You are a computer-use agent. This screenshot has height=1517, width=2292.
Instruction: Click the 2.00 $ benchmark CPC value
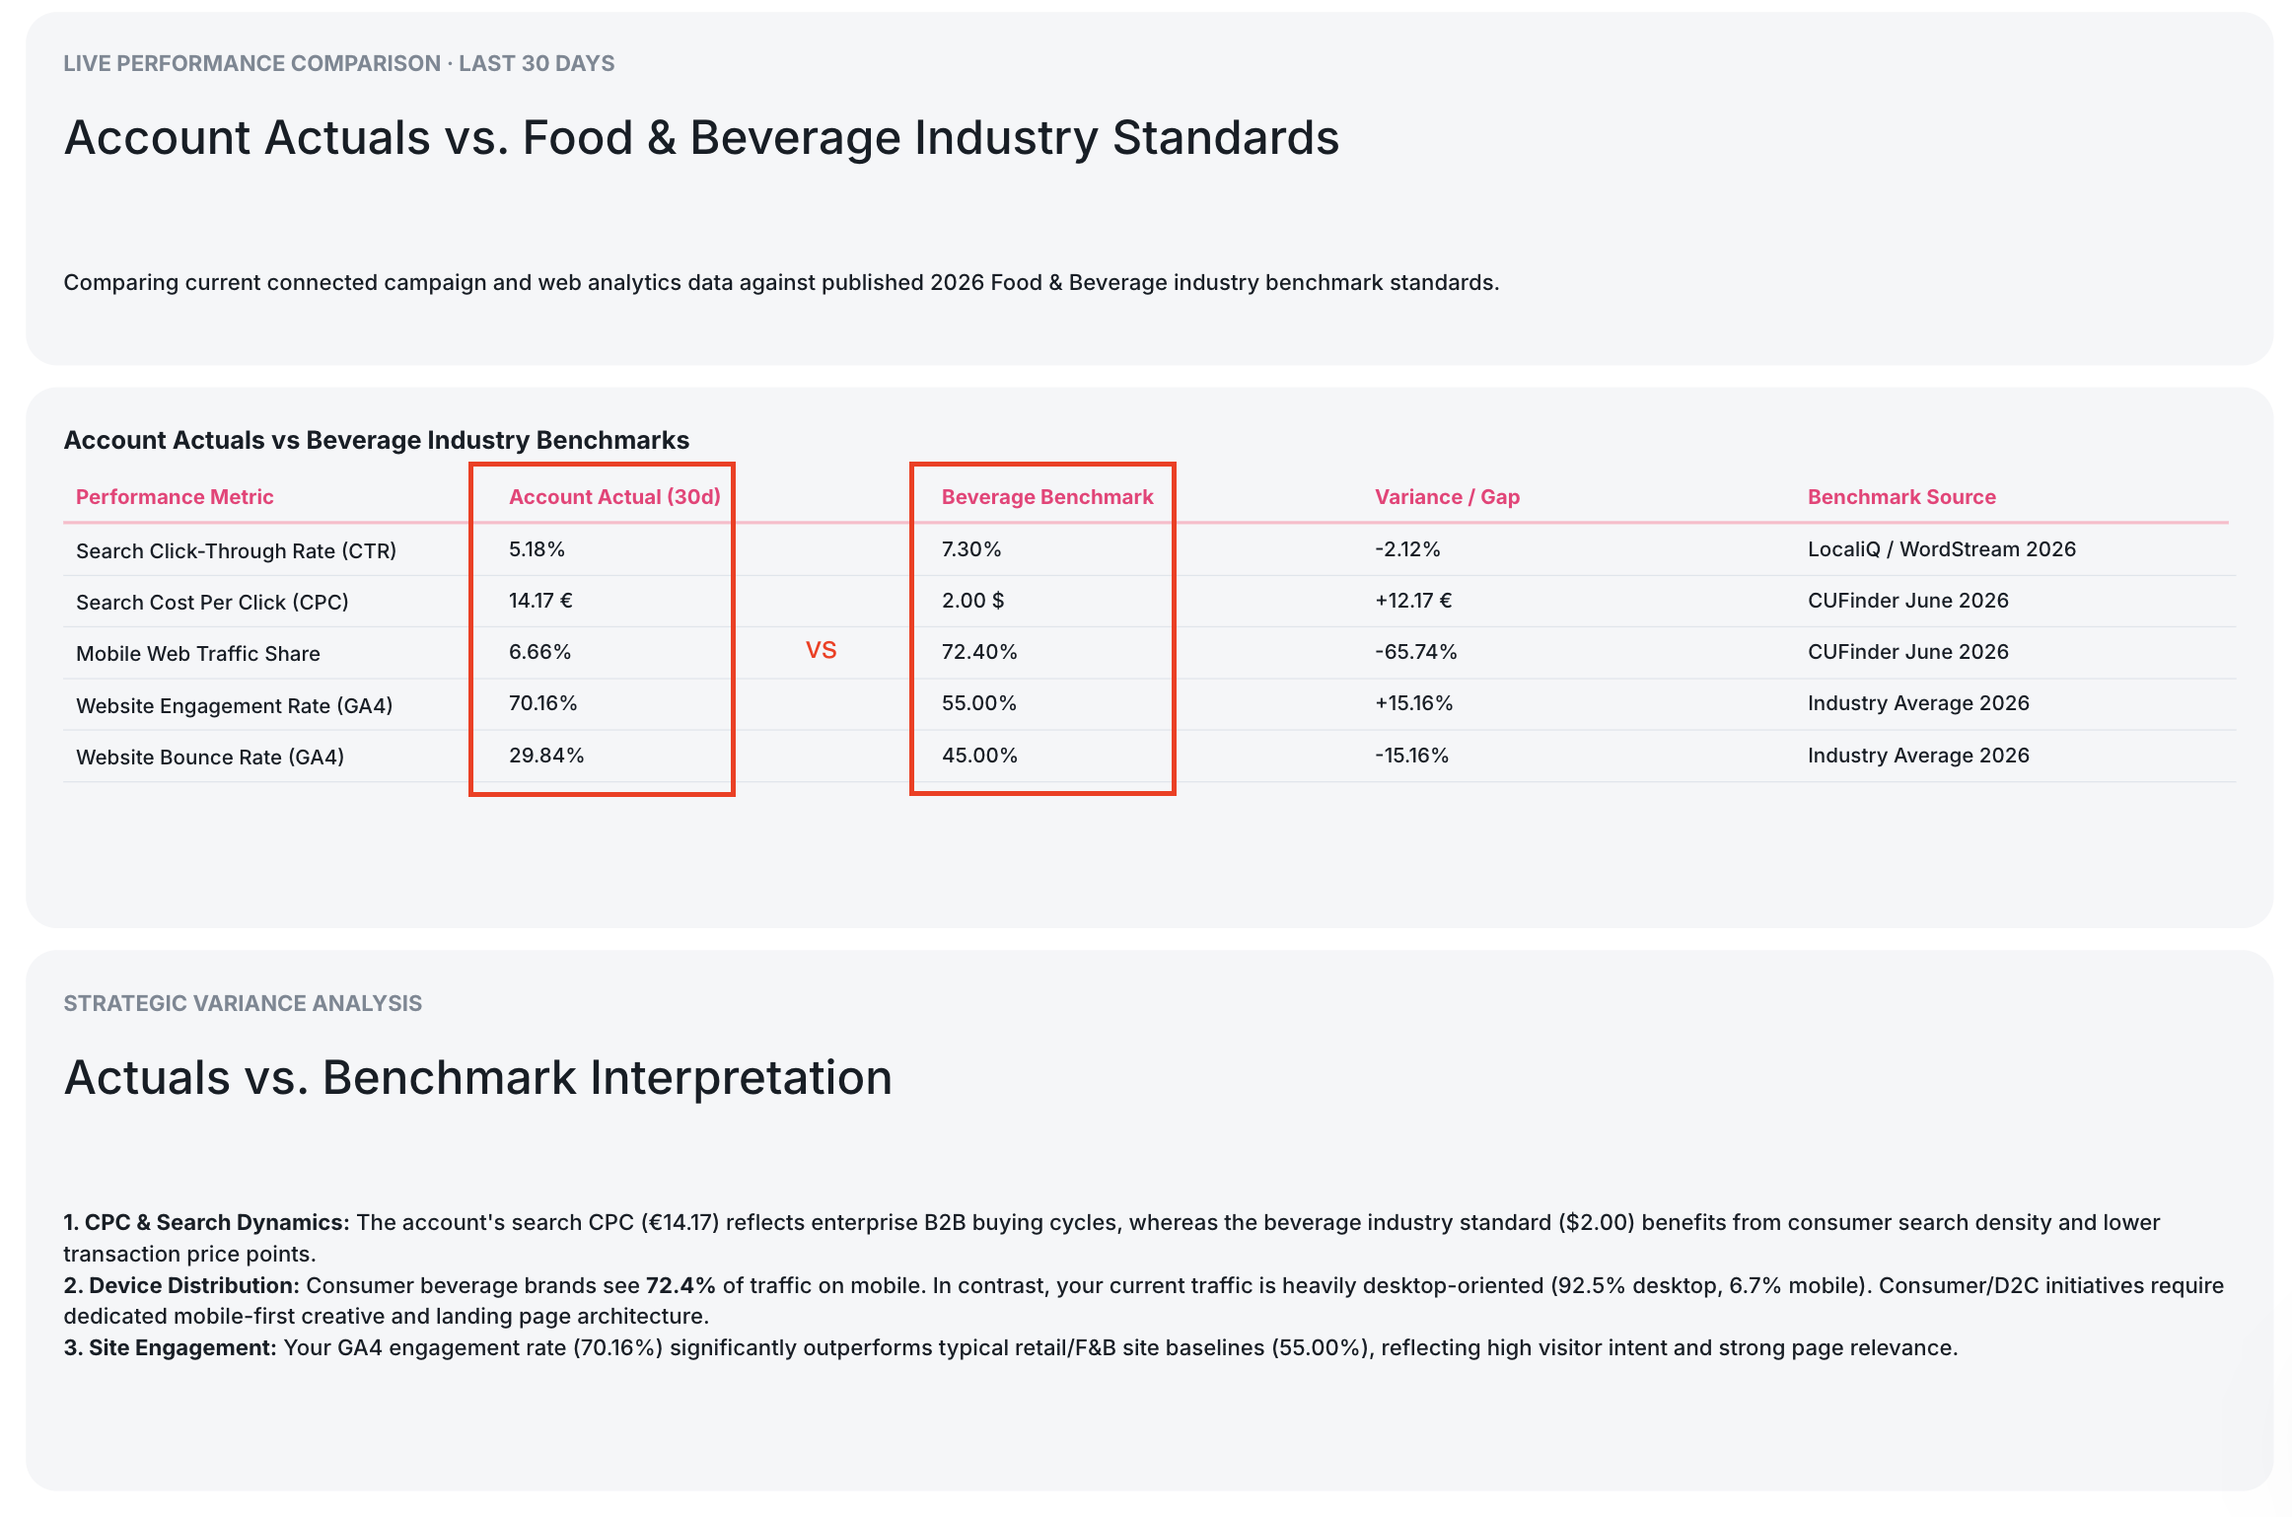(x=972, y=601)
